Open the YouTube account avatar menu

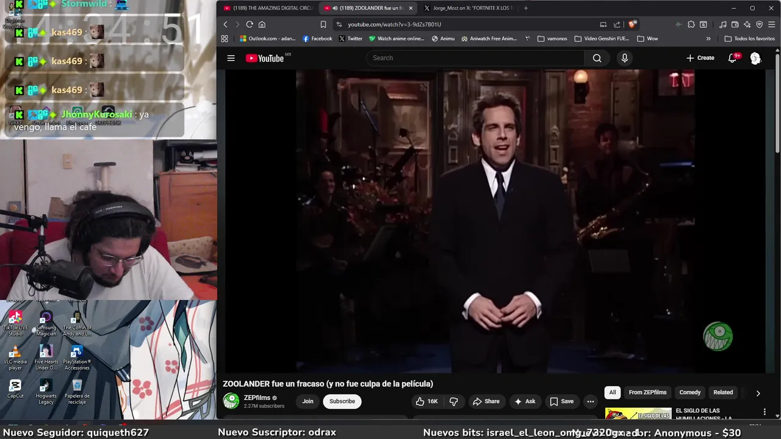click(755, 58)
